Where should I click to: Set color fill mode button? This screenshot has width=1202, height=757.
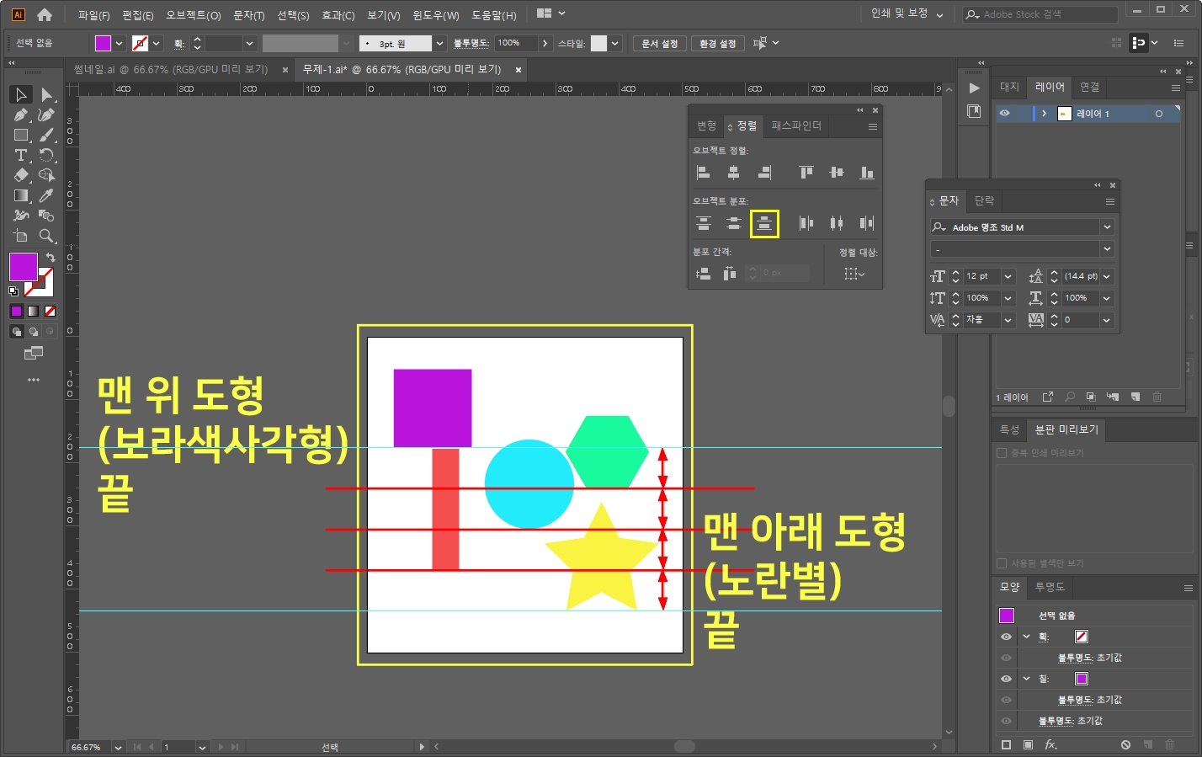(x=16, y=312)
